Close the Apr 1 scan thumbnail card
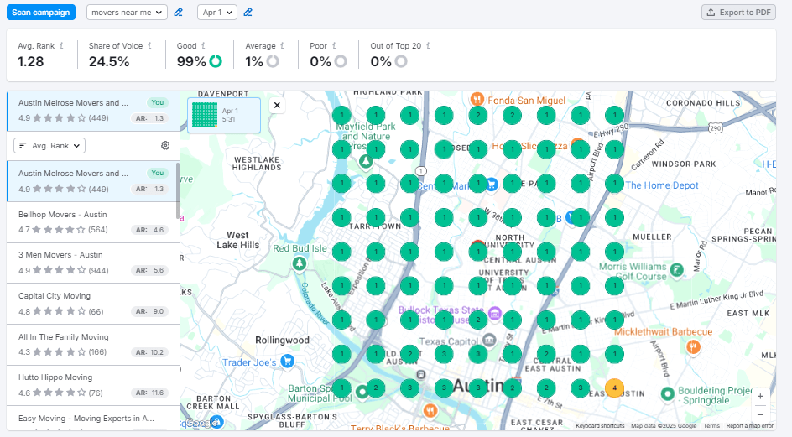The width and height of the screenshot is (792, 437). pos(277,105)
